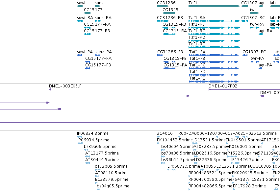Select the CG15177-RA transcript

(87, 28)
